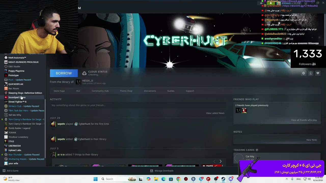Image resolution: width=326 pixels, height=183 pixels.
Task: Click the Add a Game plus icon
Action: pyautogui.click(x=4, y=171)
